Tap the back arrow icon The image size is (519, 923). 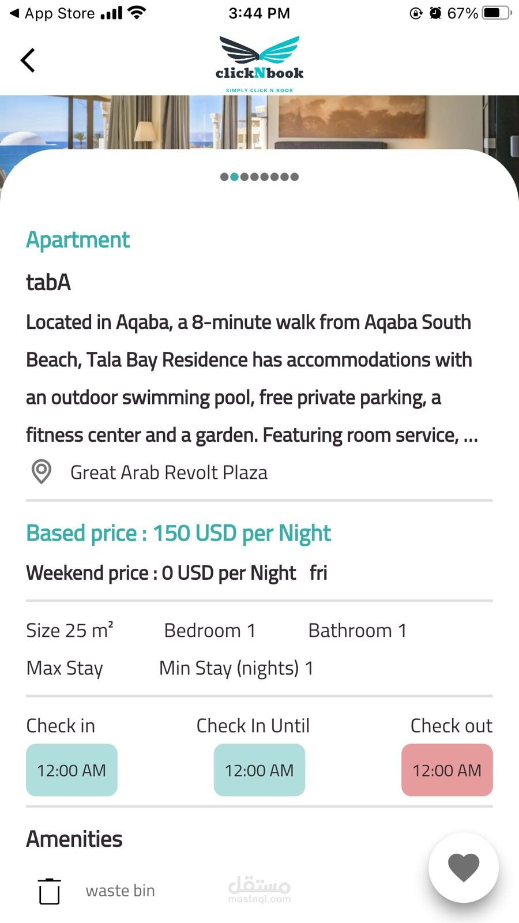click(28, 60)
